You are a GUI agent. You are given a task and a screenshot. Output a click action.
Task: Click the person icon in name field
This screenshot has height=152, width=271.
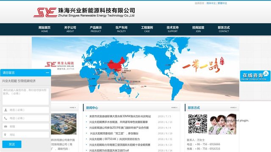6,110
